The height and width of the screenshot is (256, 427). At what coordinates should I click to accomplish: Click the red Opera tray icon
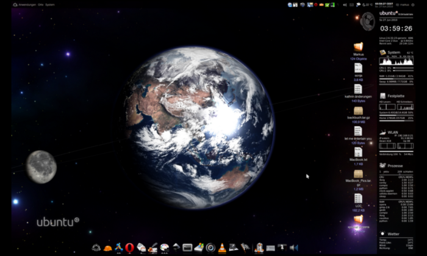click(x=316, y=5)
